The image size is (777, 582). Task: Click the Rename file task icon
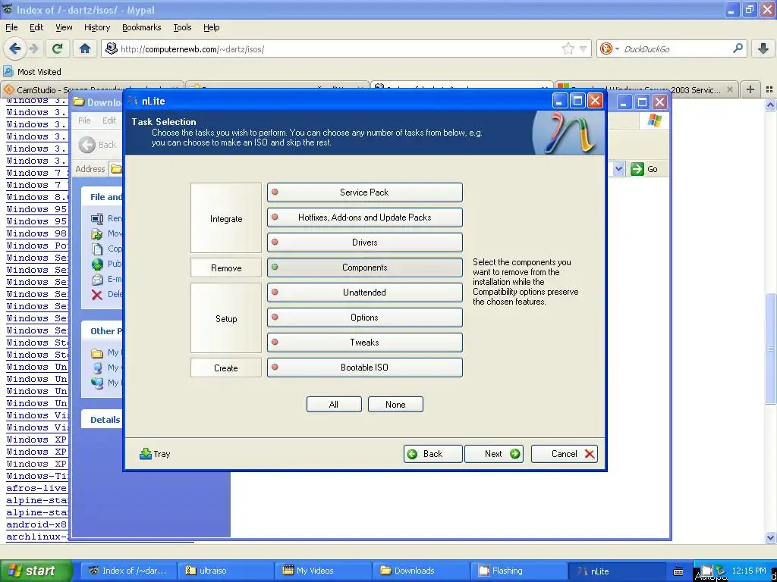[x=97, y=219]
